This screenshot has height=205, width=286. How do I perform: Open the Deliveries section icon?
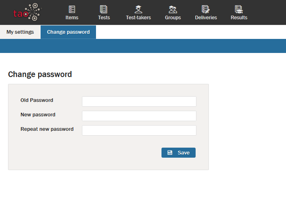[x=206, y=9]
